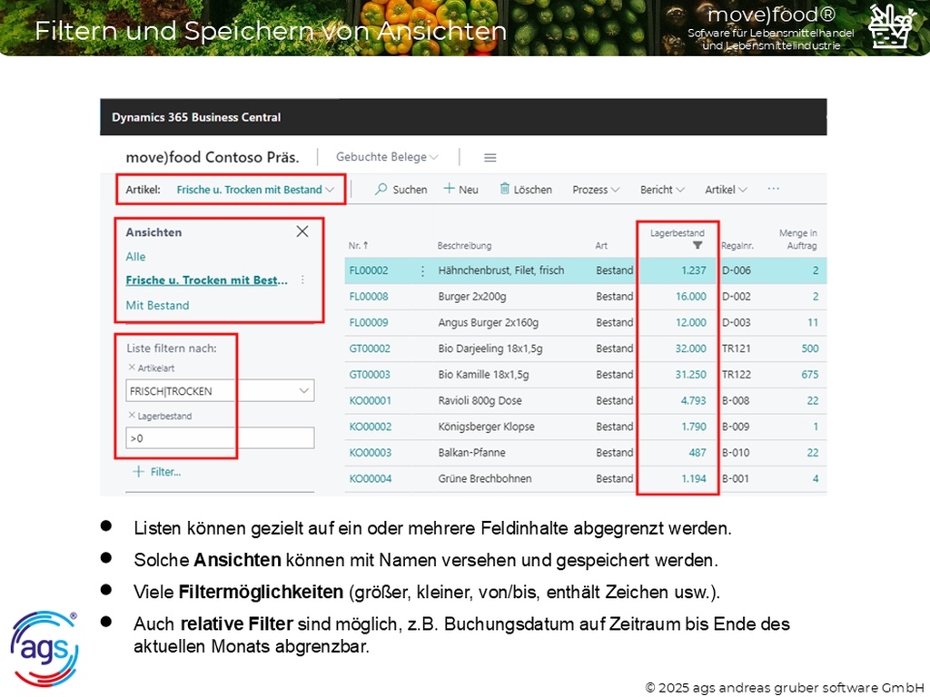Click the cell Grüne Brechbohnen
The image size is (930, 697).
[x=485, y=479]
